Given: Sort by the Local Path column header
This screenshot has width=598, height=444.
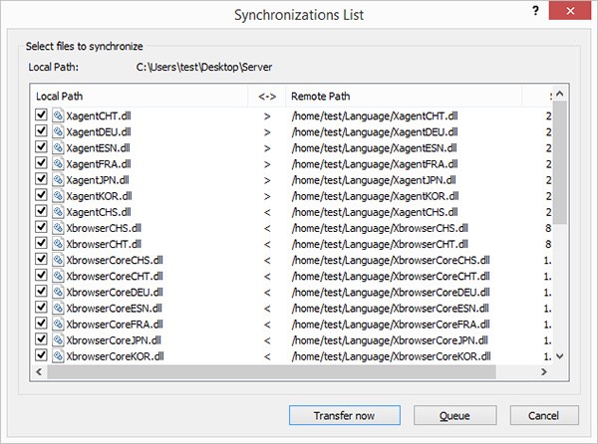Looking at the screenshot, I should point(140,96).
